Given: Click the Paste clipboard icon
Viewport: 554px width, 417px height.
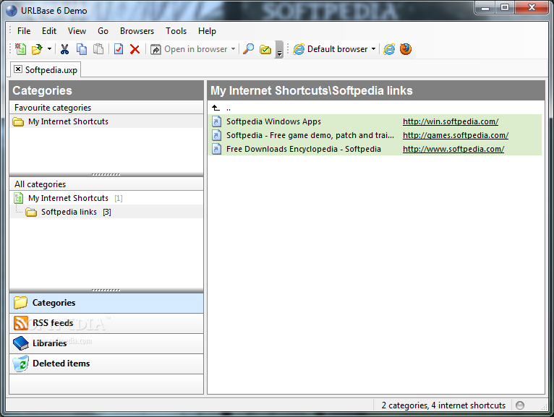Looking at the screenshot, I should coord(98,49).
